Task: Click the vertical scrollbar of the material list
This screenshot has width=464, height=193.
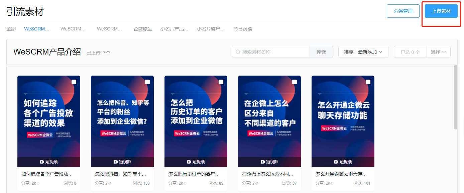Action: [456, 97]
